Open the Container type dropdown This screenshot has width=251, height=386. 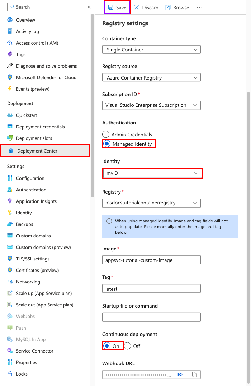click(x=151, y=50)
